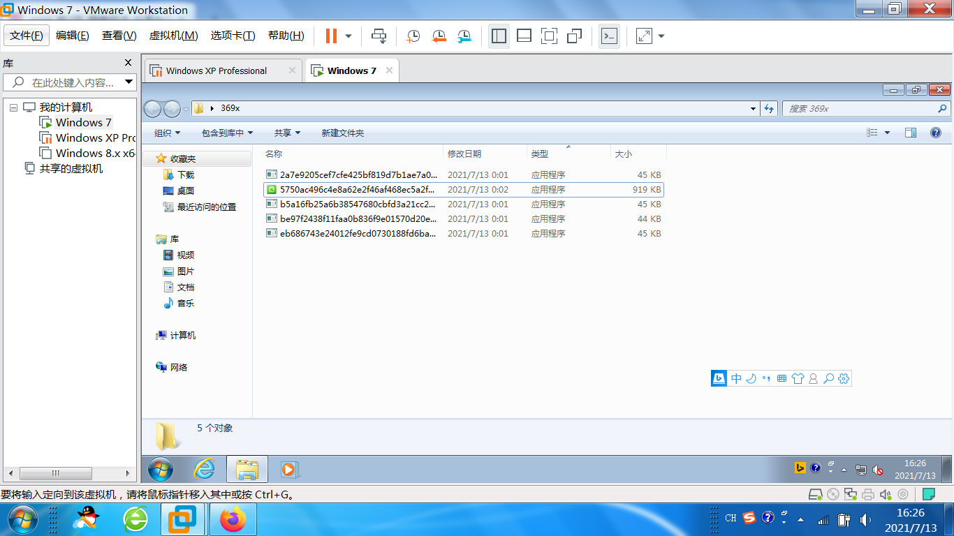Toggle Chinese/English mode 中 on IME bar
The image size is (954, 536).
[x=737, y=379]
